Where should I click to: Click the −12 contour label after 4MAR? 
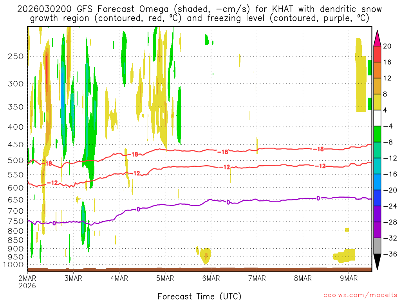[x=135, y=173]
